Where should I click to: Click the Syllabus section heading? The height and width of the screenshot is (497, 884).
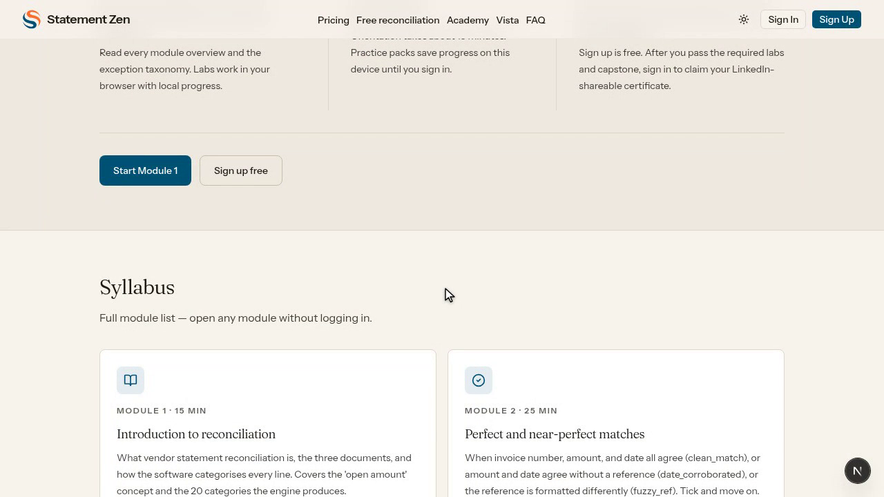pos(137,287)
